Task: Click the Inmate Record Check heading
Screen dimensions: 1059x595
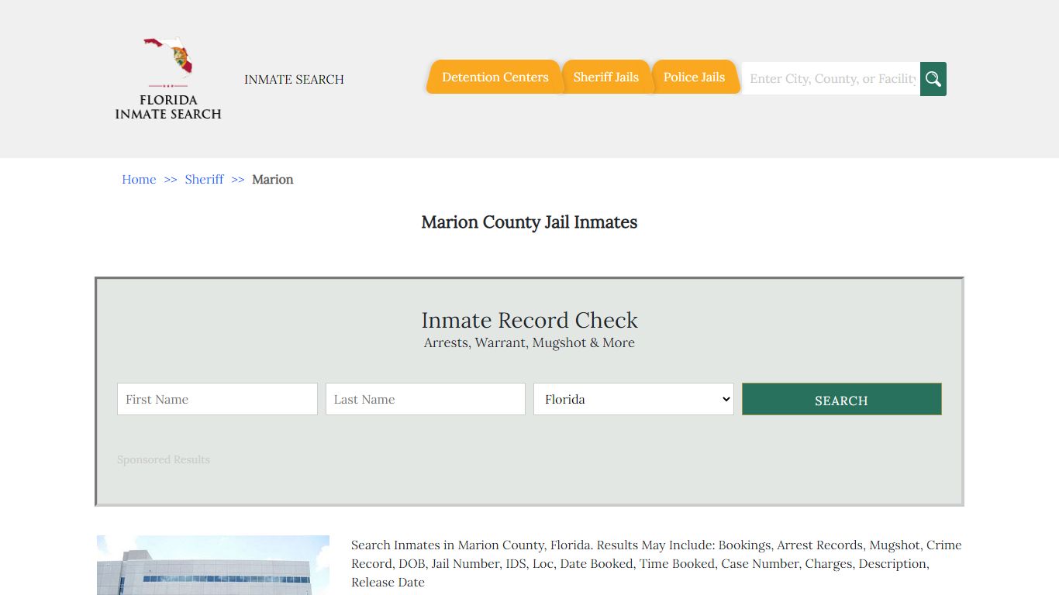Action: coord(529,320)
